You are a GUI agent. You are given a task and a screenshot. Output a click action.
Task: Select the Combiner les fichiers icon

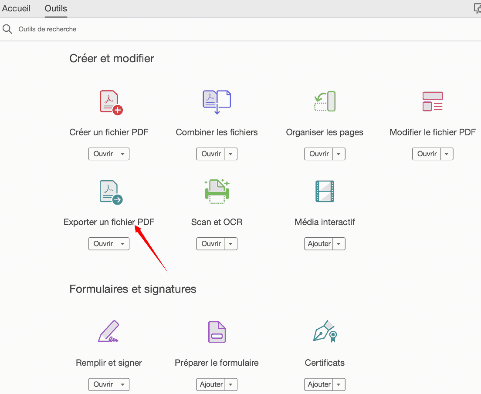pyautogui.click(x=217, y=102)
